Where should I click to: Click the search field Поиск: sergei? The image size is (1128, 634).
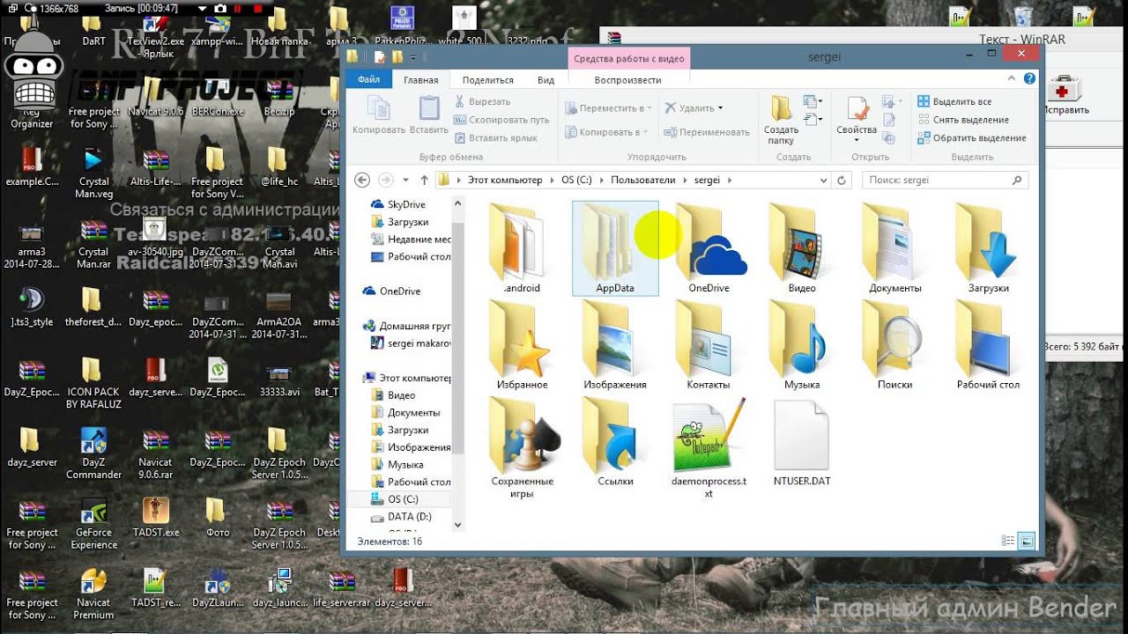pyautogui.click(x=937, y=180)
